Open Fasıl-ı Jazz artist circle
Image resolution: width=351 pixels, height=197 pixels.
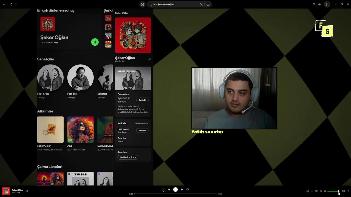click(50, 78)
